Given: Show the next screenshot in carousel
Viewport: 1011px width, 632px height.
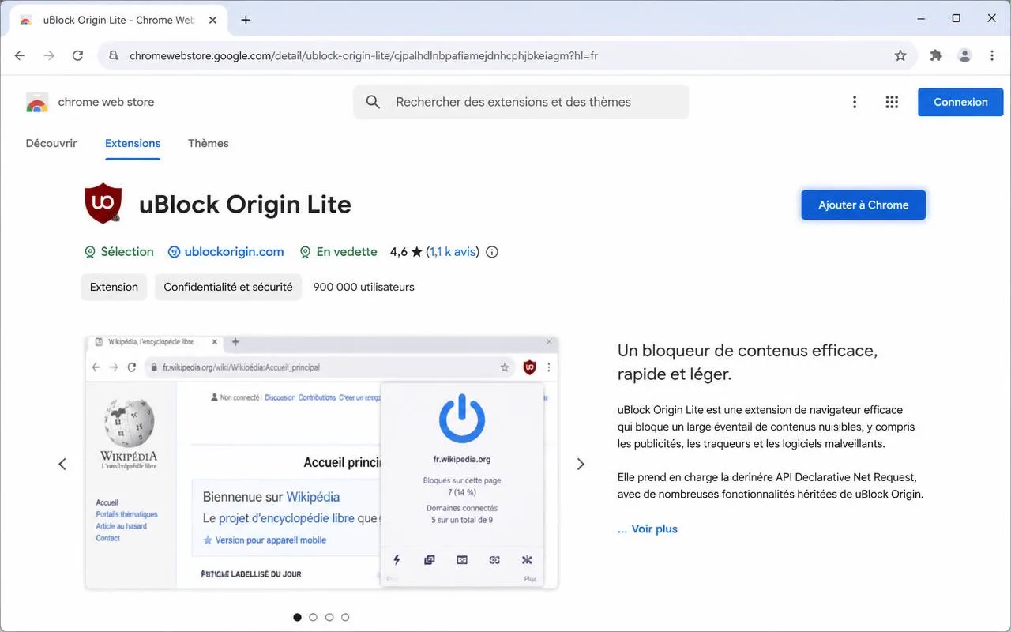Looking at the screenshot, I should point(581,464).
